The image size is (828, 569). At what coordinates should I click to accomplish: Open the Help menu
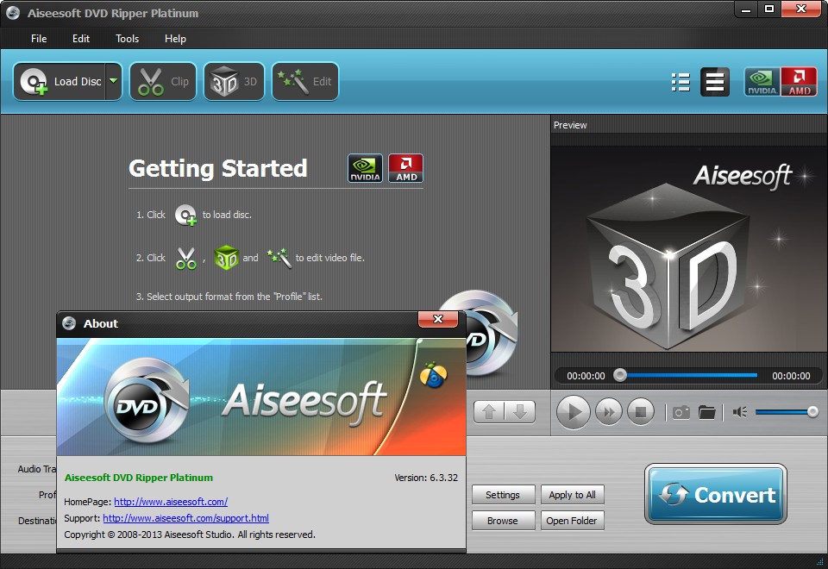(175, 39)
